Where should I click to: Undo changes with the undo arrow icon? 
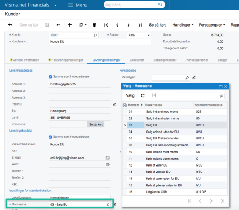point(58,25)
